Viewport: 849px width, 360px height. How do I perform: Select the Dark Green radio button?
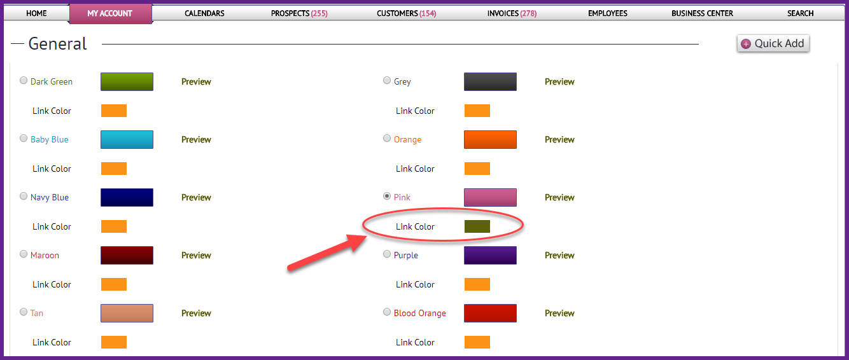[24, 81]
